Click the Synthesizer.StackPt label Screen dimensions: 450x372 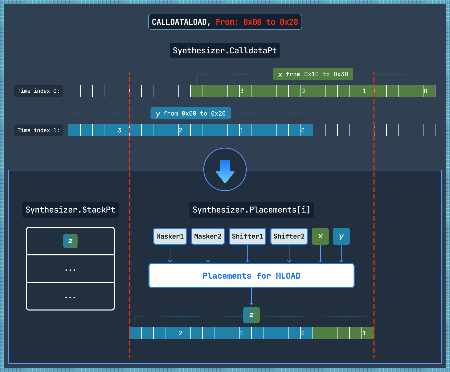(70, 210)
